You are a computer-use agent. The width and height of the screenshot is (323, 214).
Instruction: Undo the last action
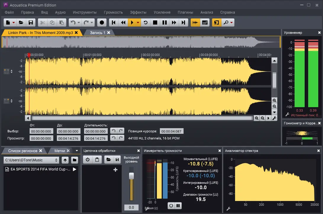(73, 22)
